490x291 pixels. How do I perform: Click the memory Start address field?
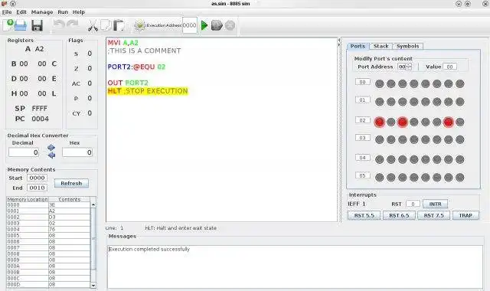point(37,178)
